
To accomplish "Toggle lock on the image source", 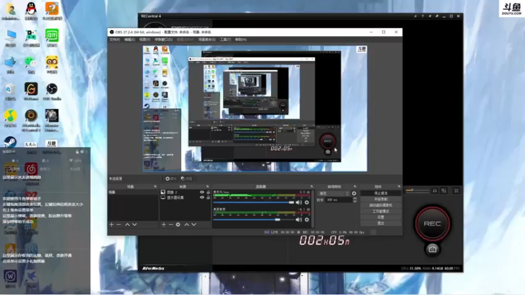I will point(208,192).
